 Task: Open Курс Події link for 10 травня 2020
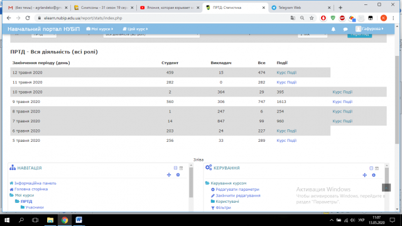pos(342,92)
